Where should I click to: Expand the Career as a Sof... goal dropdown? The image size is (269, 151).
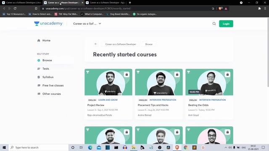click(x=87, y=23)
